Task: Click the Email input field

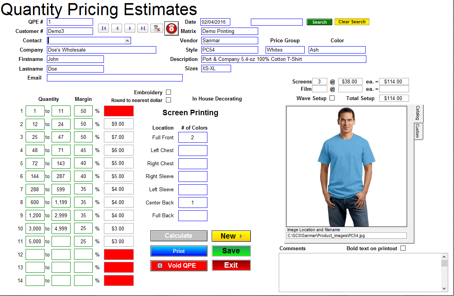Action: [x=114, y=78]
